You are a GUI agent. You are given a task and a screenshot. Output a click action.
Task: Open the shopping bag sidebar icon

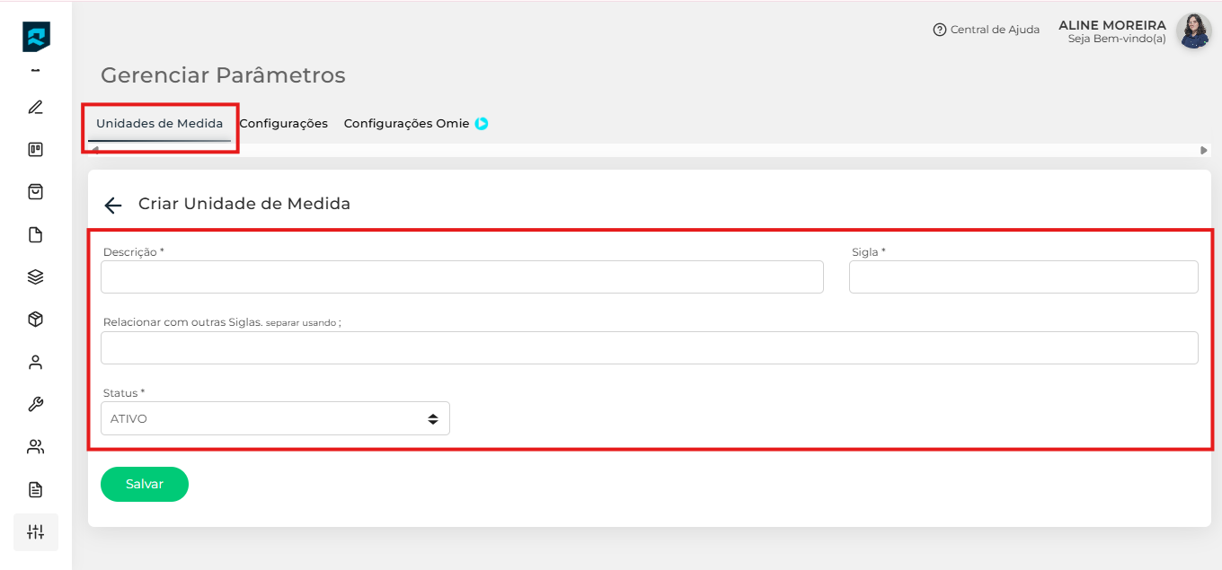point(35,192)
